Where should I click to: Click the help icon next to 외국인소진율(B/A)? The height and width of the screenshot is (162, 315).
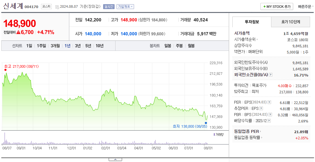(271, 75)
